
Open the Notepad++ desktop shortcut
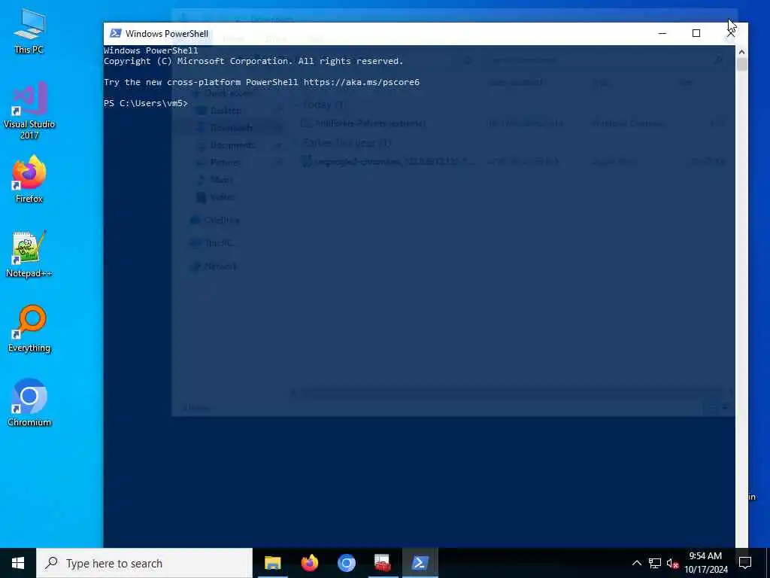29,254
